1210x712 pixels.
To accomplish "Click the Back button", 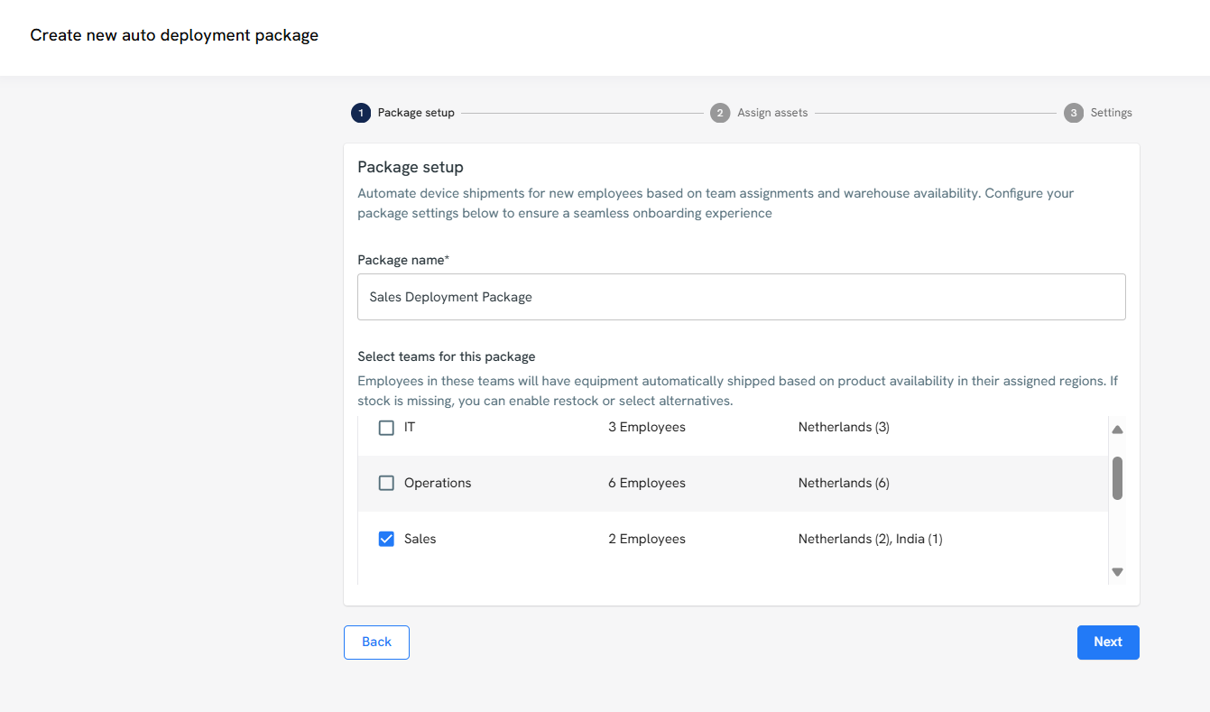I will (x=376, y=643).
